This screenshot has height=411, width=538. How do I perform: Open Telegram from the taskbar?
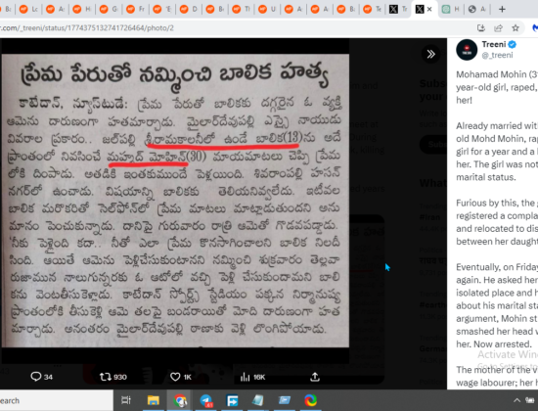pyautogui.click(x=206, y=400)
